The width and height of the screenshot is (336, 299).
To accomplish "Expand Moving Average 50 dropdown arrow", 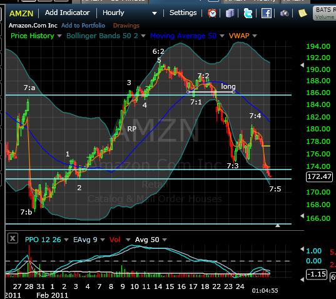I will tap(222, 36).
